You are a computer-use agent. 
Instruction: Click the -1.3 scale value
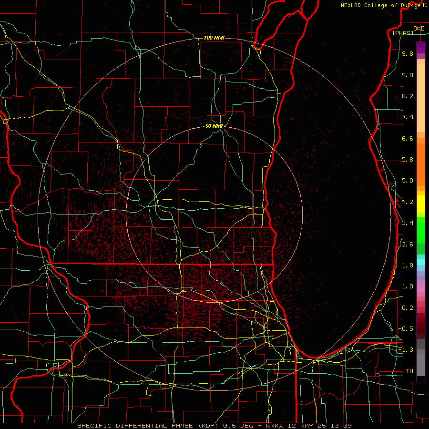[406, 350]
